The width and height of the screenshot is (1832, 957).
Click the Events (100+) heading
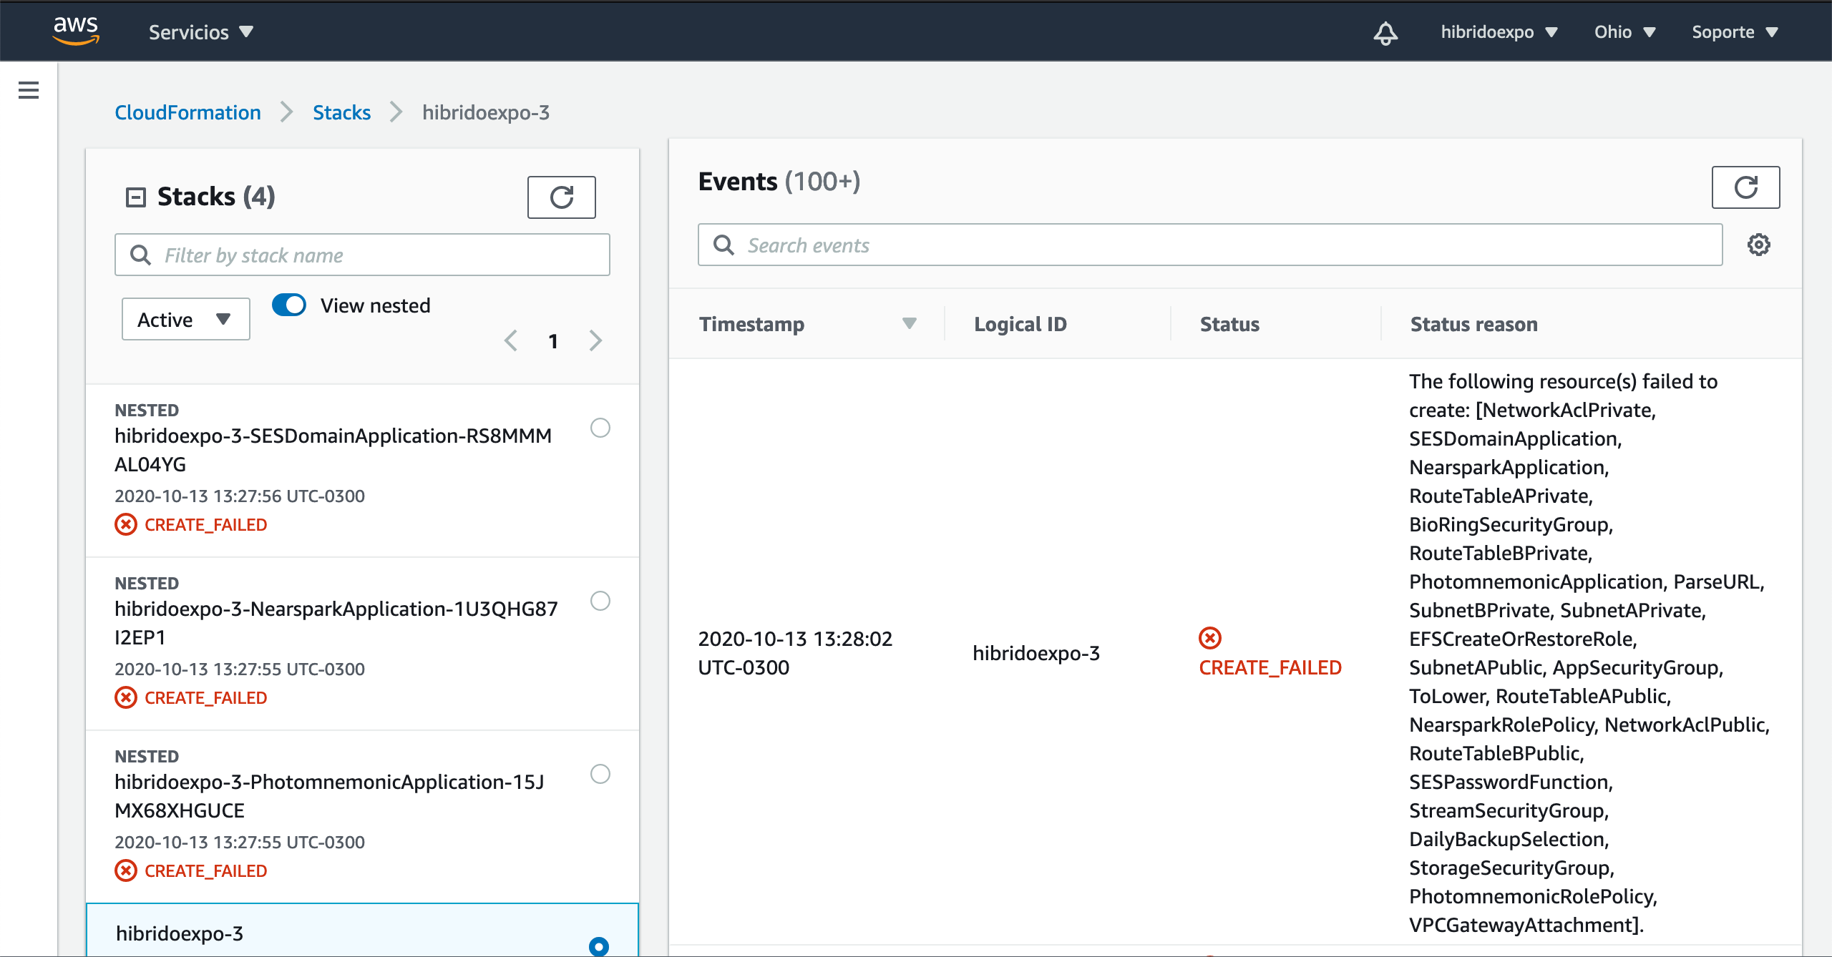pyautogui.click(x=779, y=182)
